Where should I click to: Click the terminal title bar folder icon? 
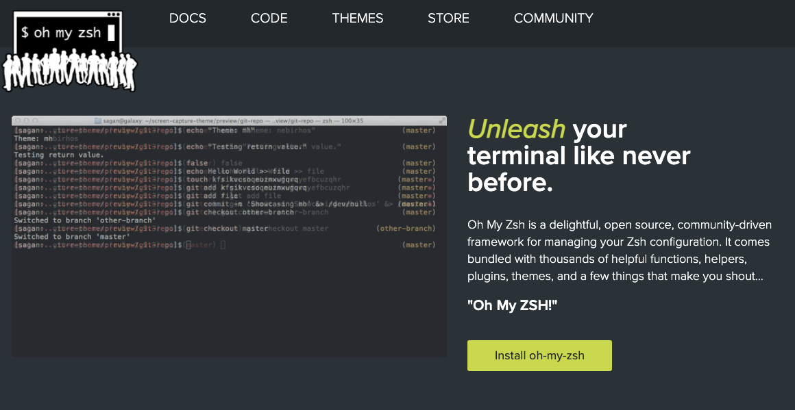click(x=98, y=121)
